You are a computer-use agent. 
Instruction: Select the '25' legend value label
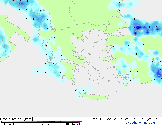click(x=50, y=124)
